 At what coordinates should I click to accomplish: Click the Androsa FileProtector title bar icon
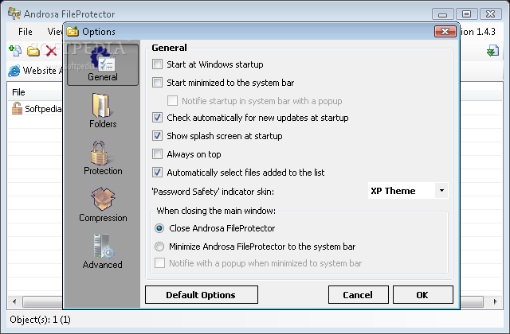click(14, 14)
